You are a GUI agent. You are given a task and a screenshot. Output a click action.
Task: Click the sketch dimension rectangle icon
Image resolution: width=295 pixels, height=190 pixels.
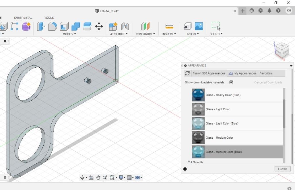click(14, 26)
